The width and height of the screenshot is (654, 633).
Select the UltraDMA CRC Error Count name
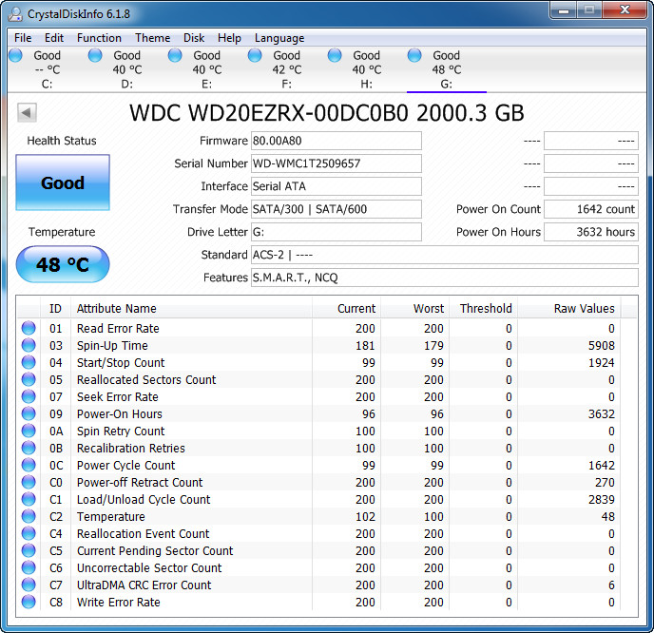tap(144, 585)
